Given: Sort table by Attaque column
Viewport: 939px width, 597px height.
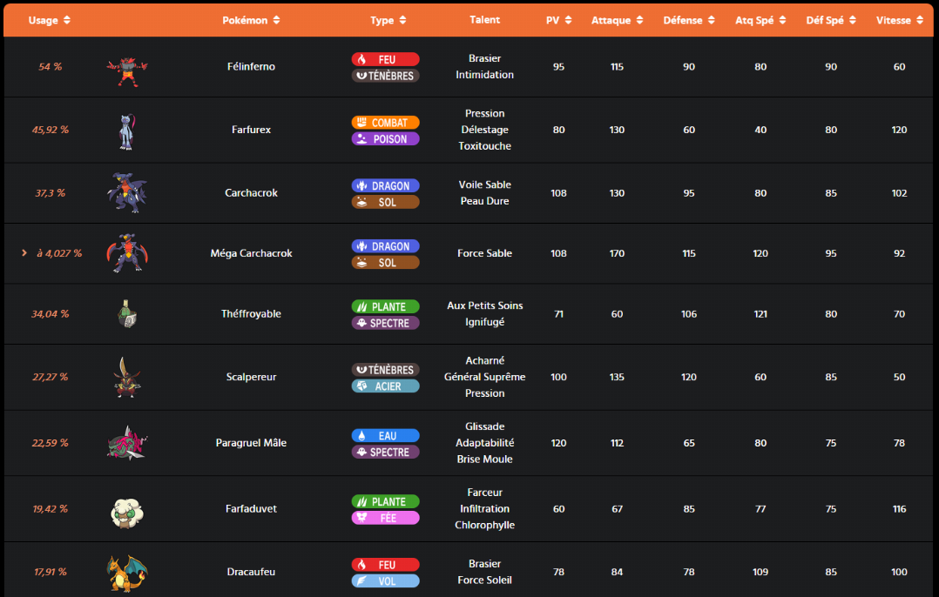Looking at the screenshot, I should click(x=617, y=20).
